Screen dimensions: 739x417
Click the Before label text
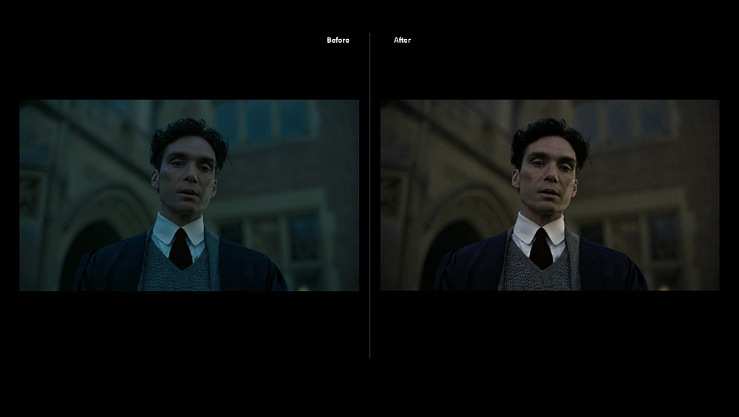[338, 40]
